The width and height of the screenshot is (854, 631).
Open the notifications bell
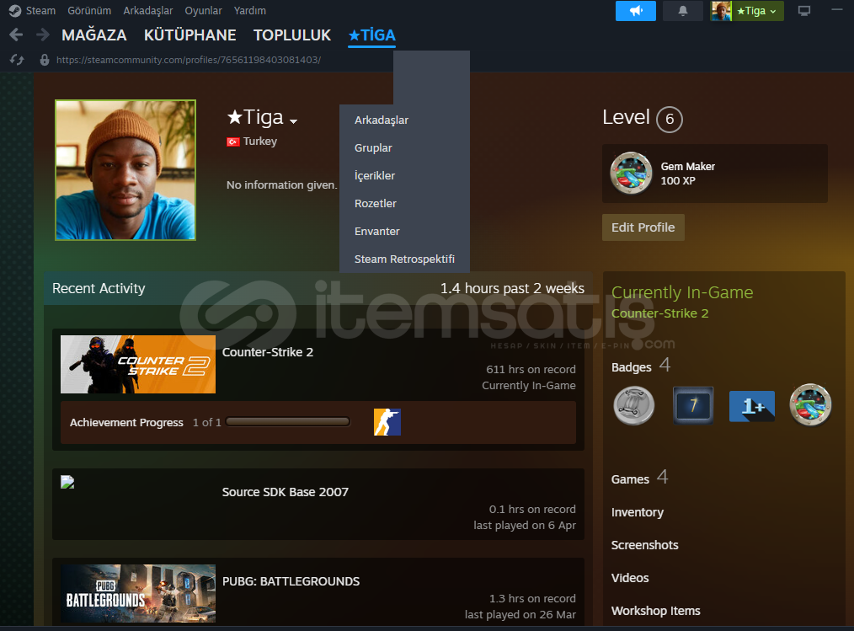coord(682,11)
